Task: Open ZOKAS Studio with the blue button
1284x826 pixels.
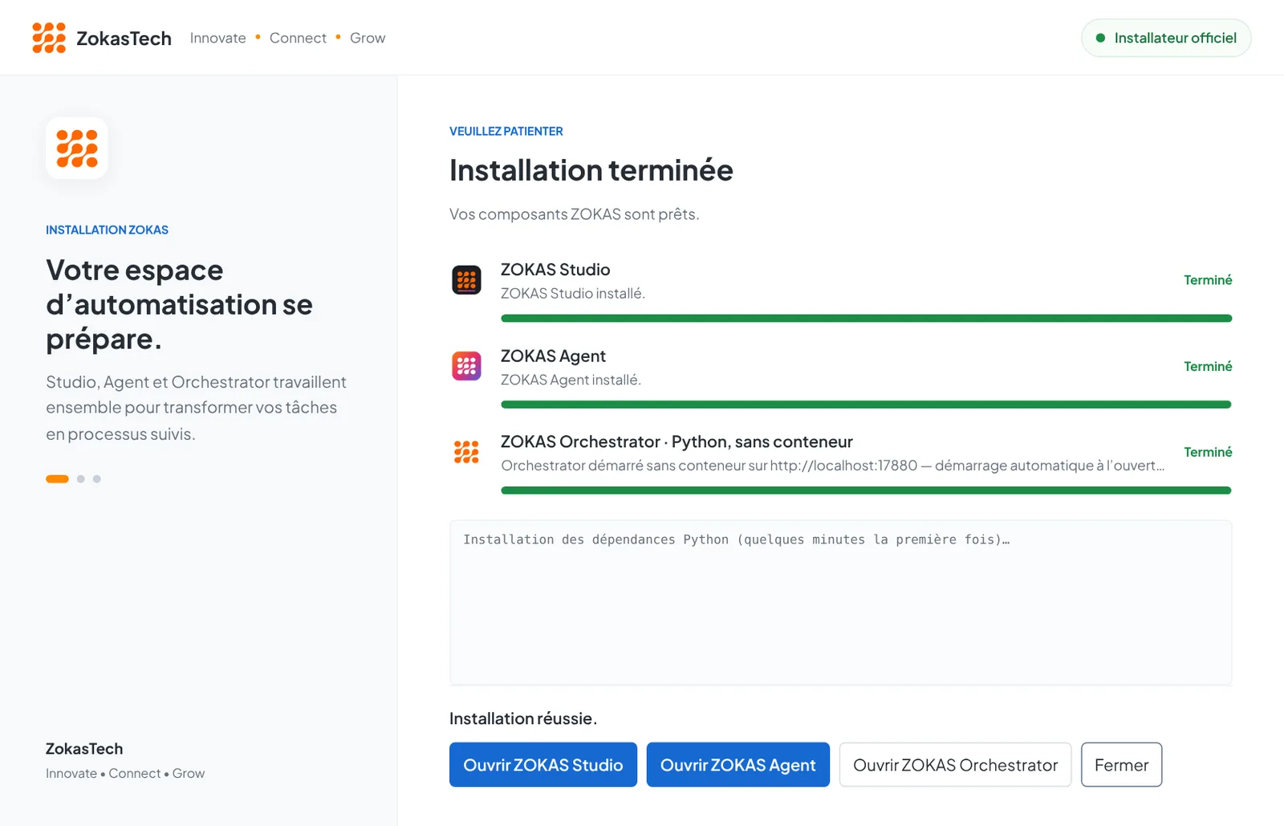Action: tap(543, 765)
